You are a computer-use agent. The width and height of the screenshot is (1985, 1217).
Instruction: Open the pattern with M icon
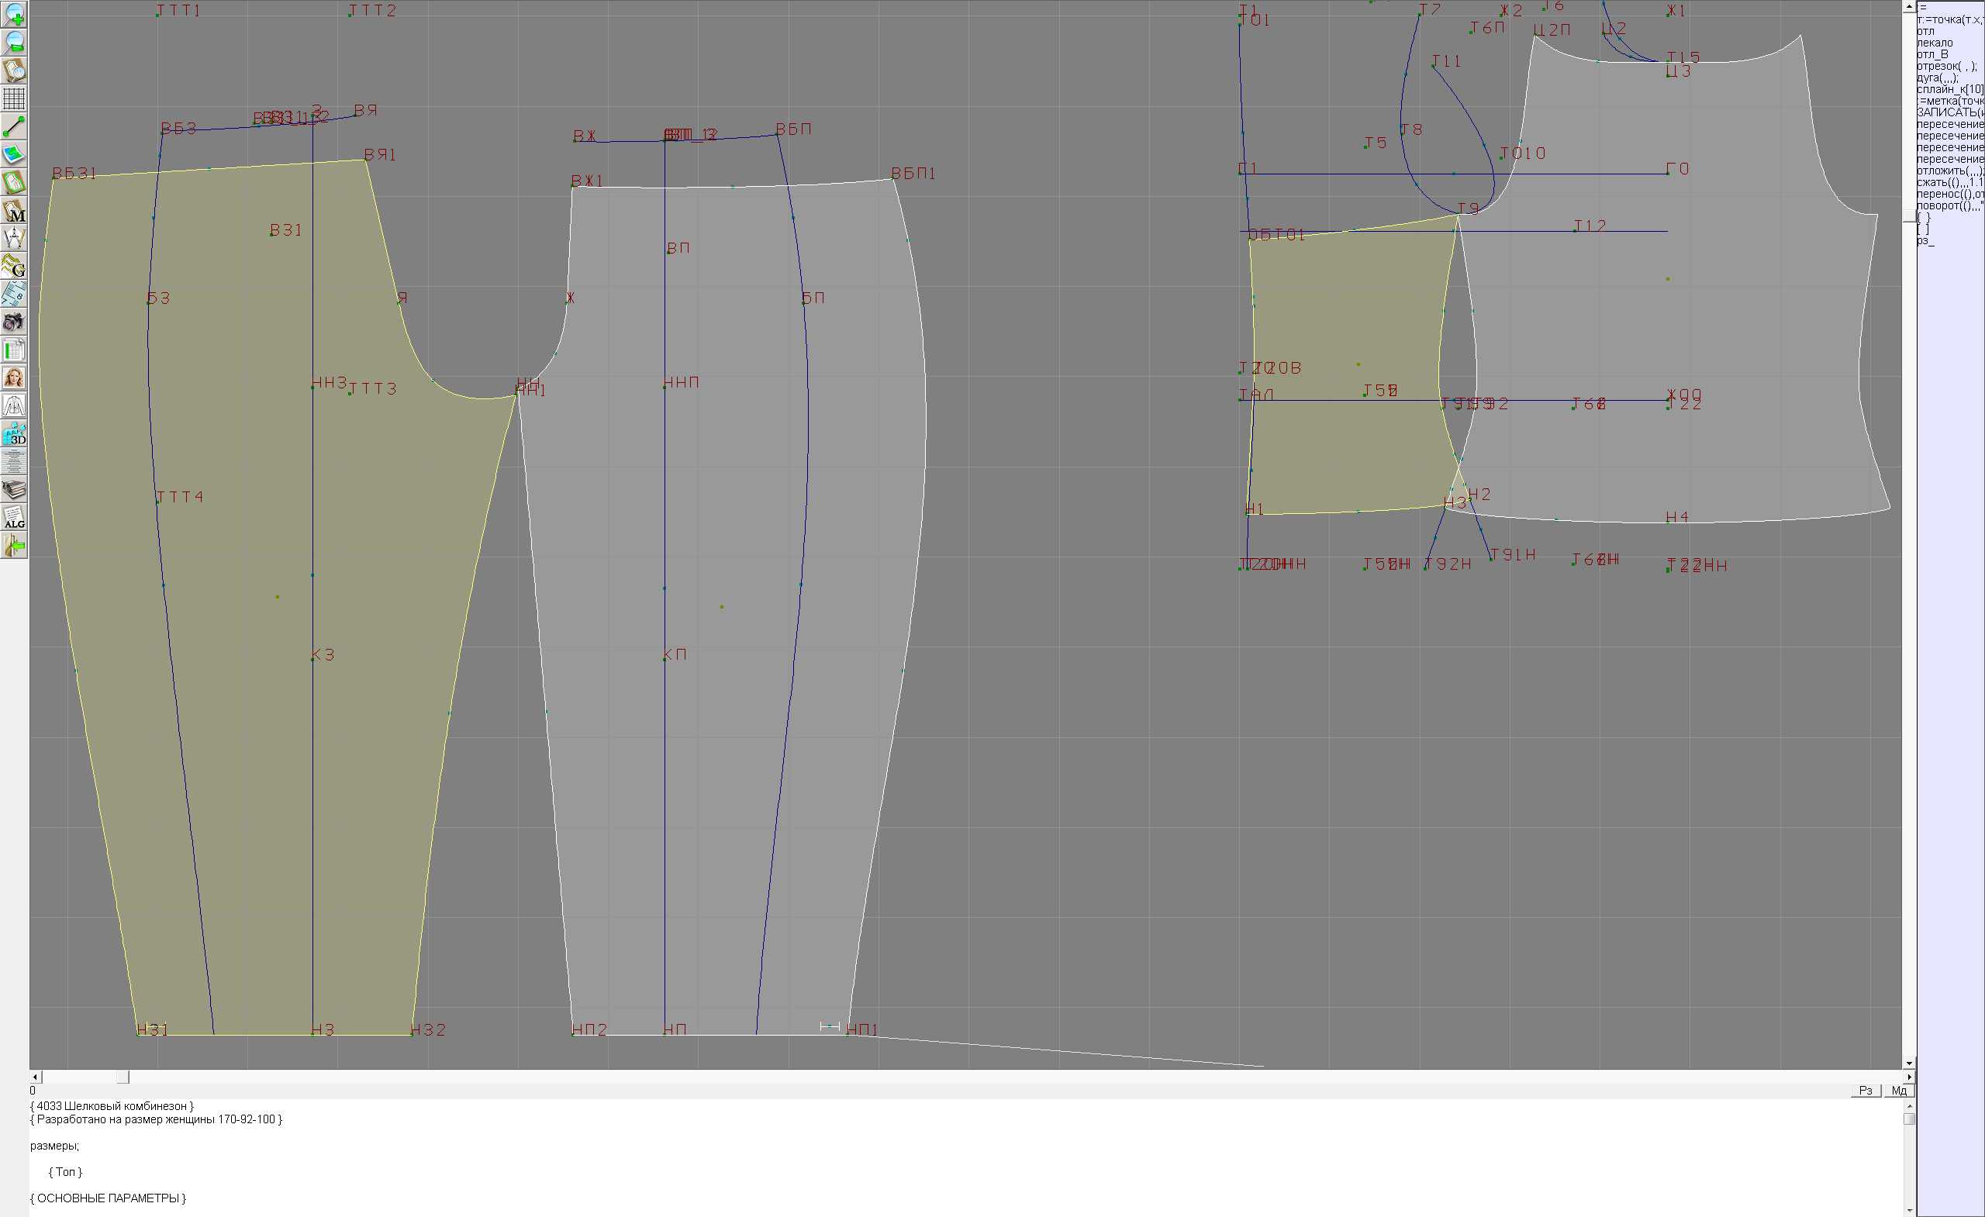click(x=14, y=211)
